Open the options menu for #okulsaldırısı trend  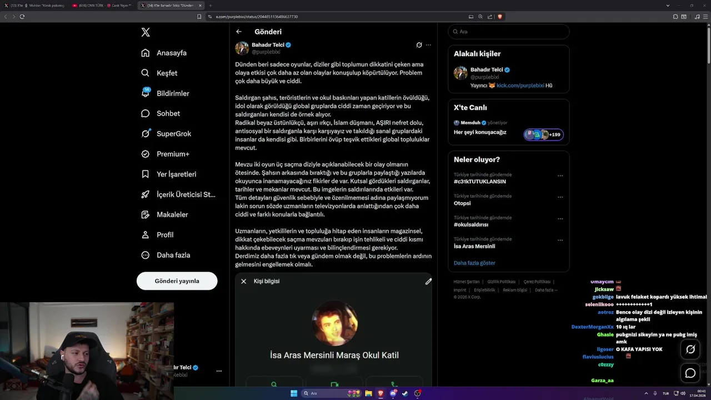560,219
